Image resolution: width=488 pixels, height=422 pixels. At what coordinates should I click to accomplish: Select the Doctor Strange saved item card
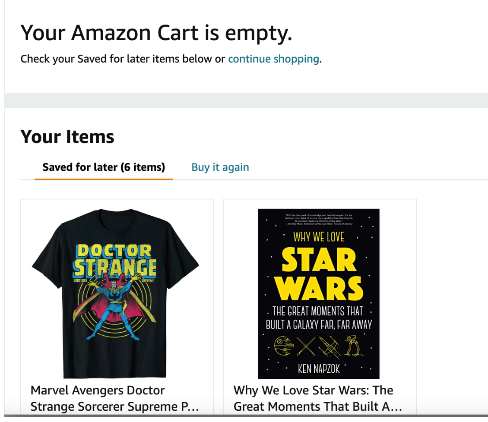[x=117, y=302]
